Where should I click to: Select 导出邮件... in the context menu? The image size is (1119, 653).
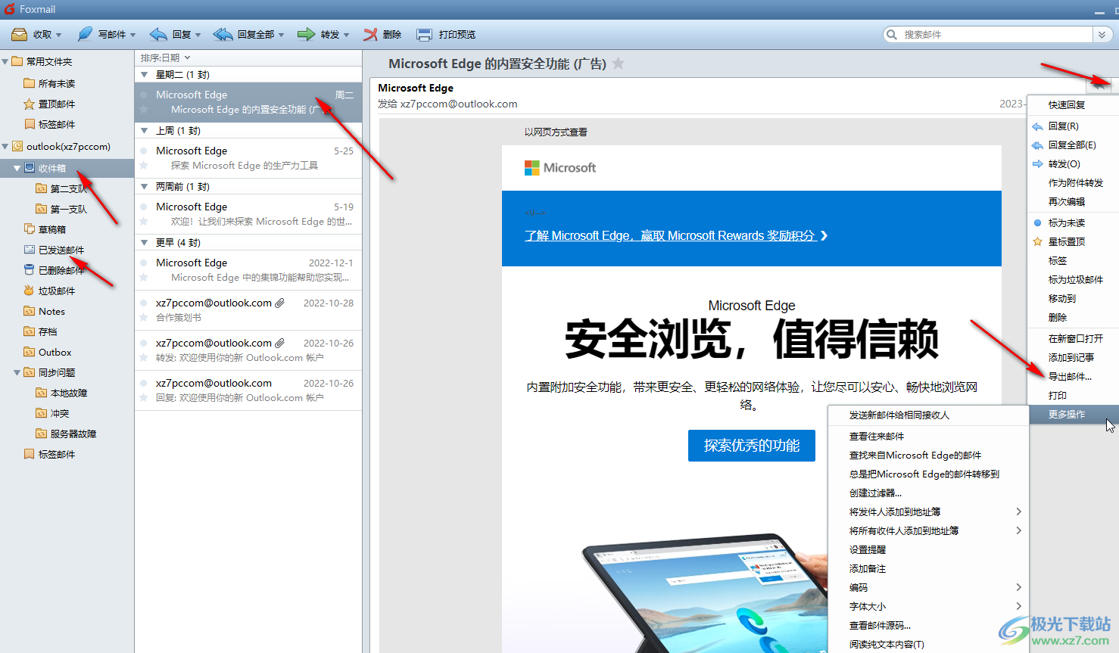pyautogui.click(x=1070, y=376)
